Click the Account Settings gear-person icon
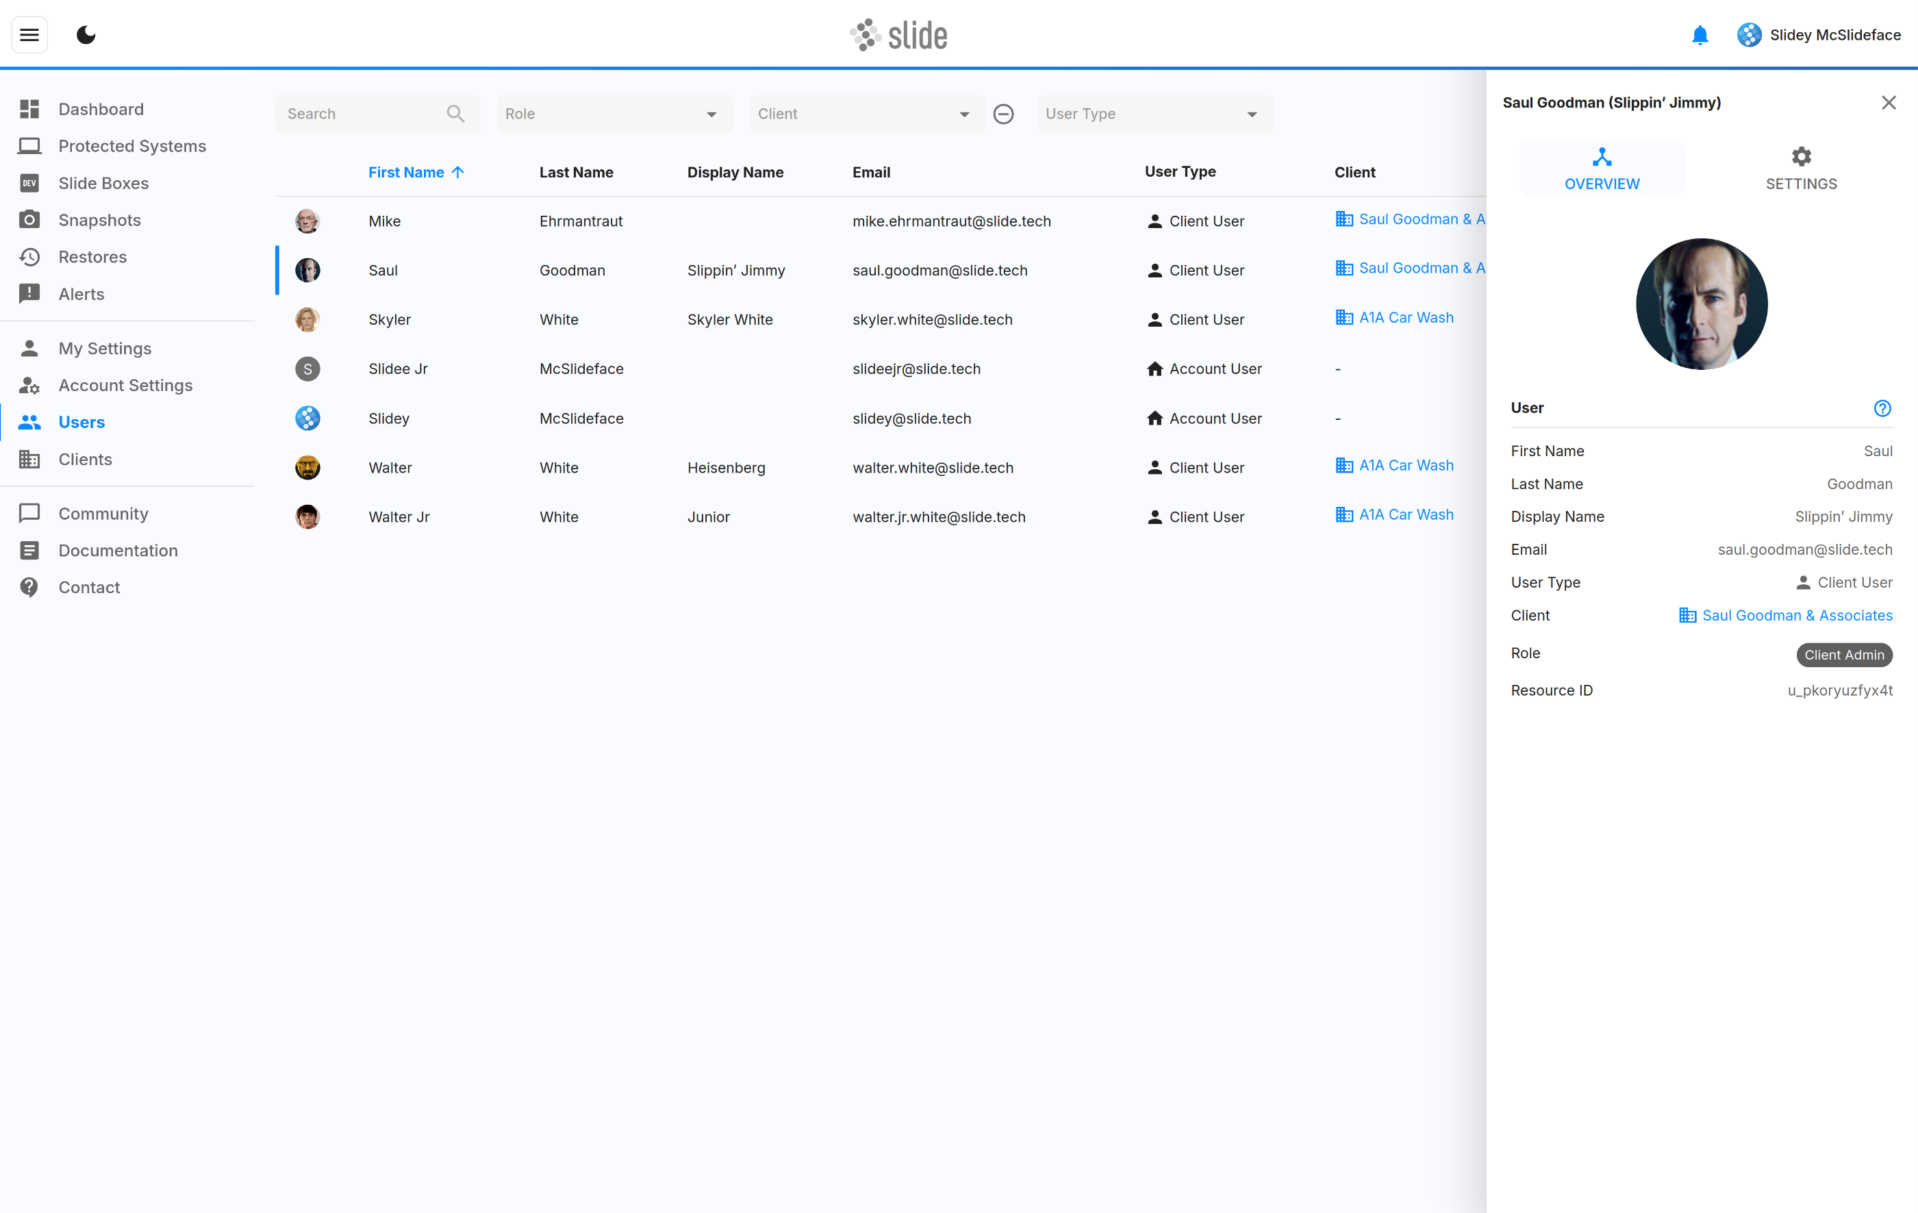Screen dimensions: 1918x1213 [x=29, y=386]
